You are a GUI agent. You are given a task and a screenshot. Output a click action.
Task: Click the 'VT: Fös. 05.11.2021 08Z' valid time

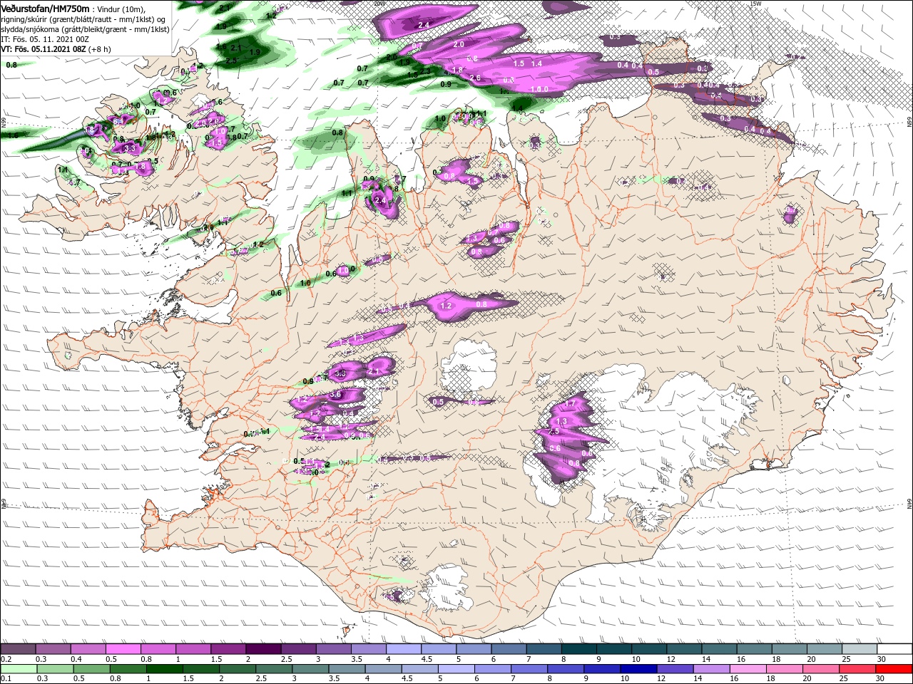44,49
